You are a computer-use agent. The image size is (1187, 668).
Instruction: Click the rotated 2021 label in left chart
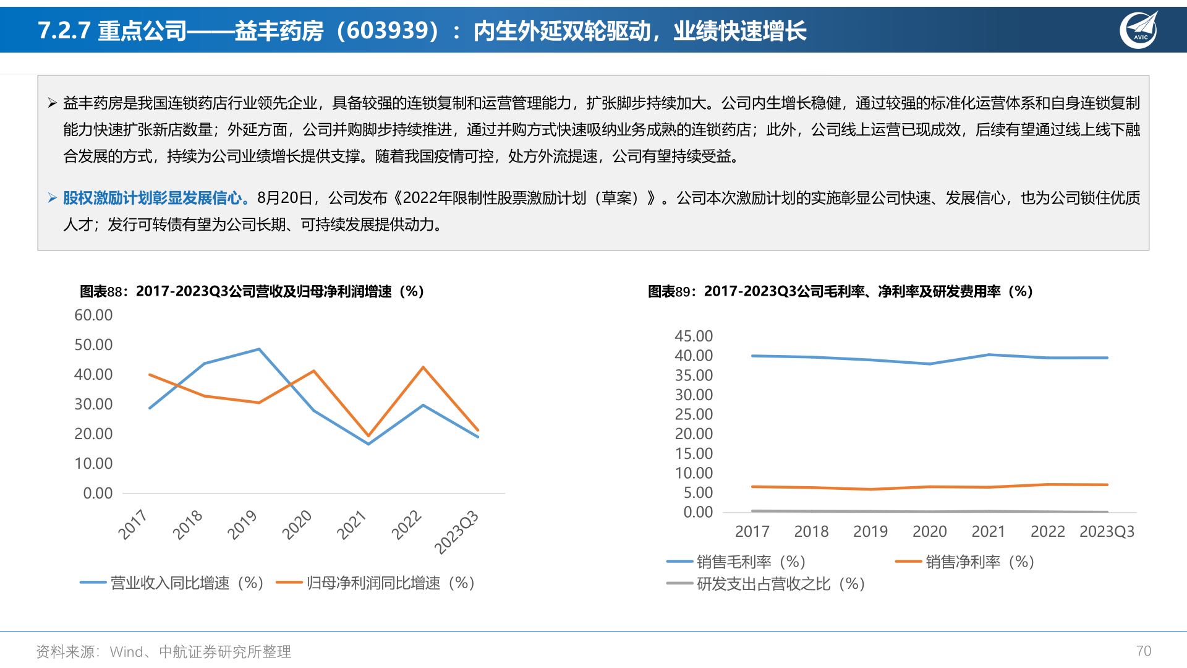pos(351,525)
